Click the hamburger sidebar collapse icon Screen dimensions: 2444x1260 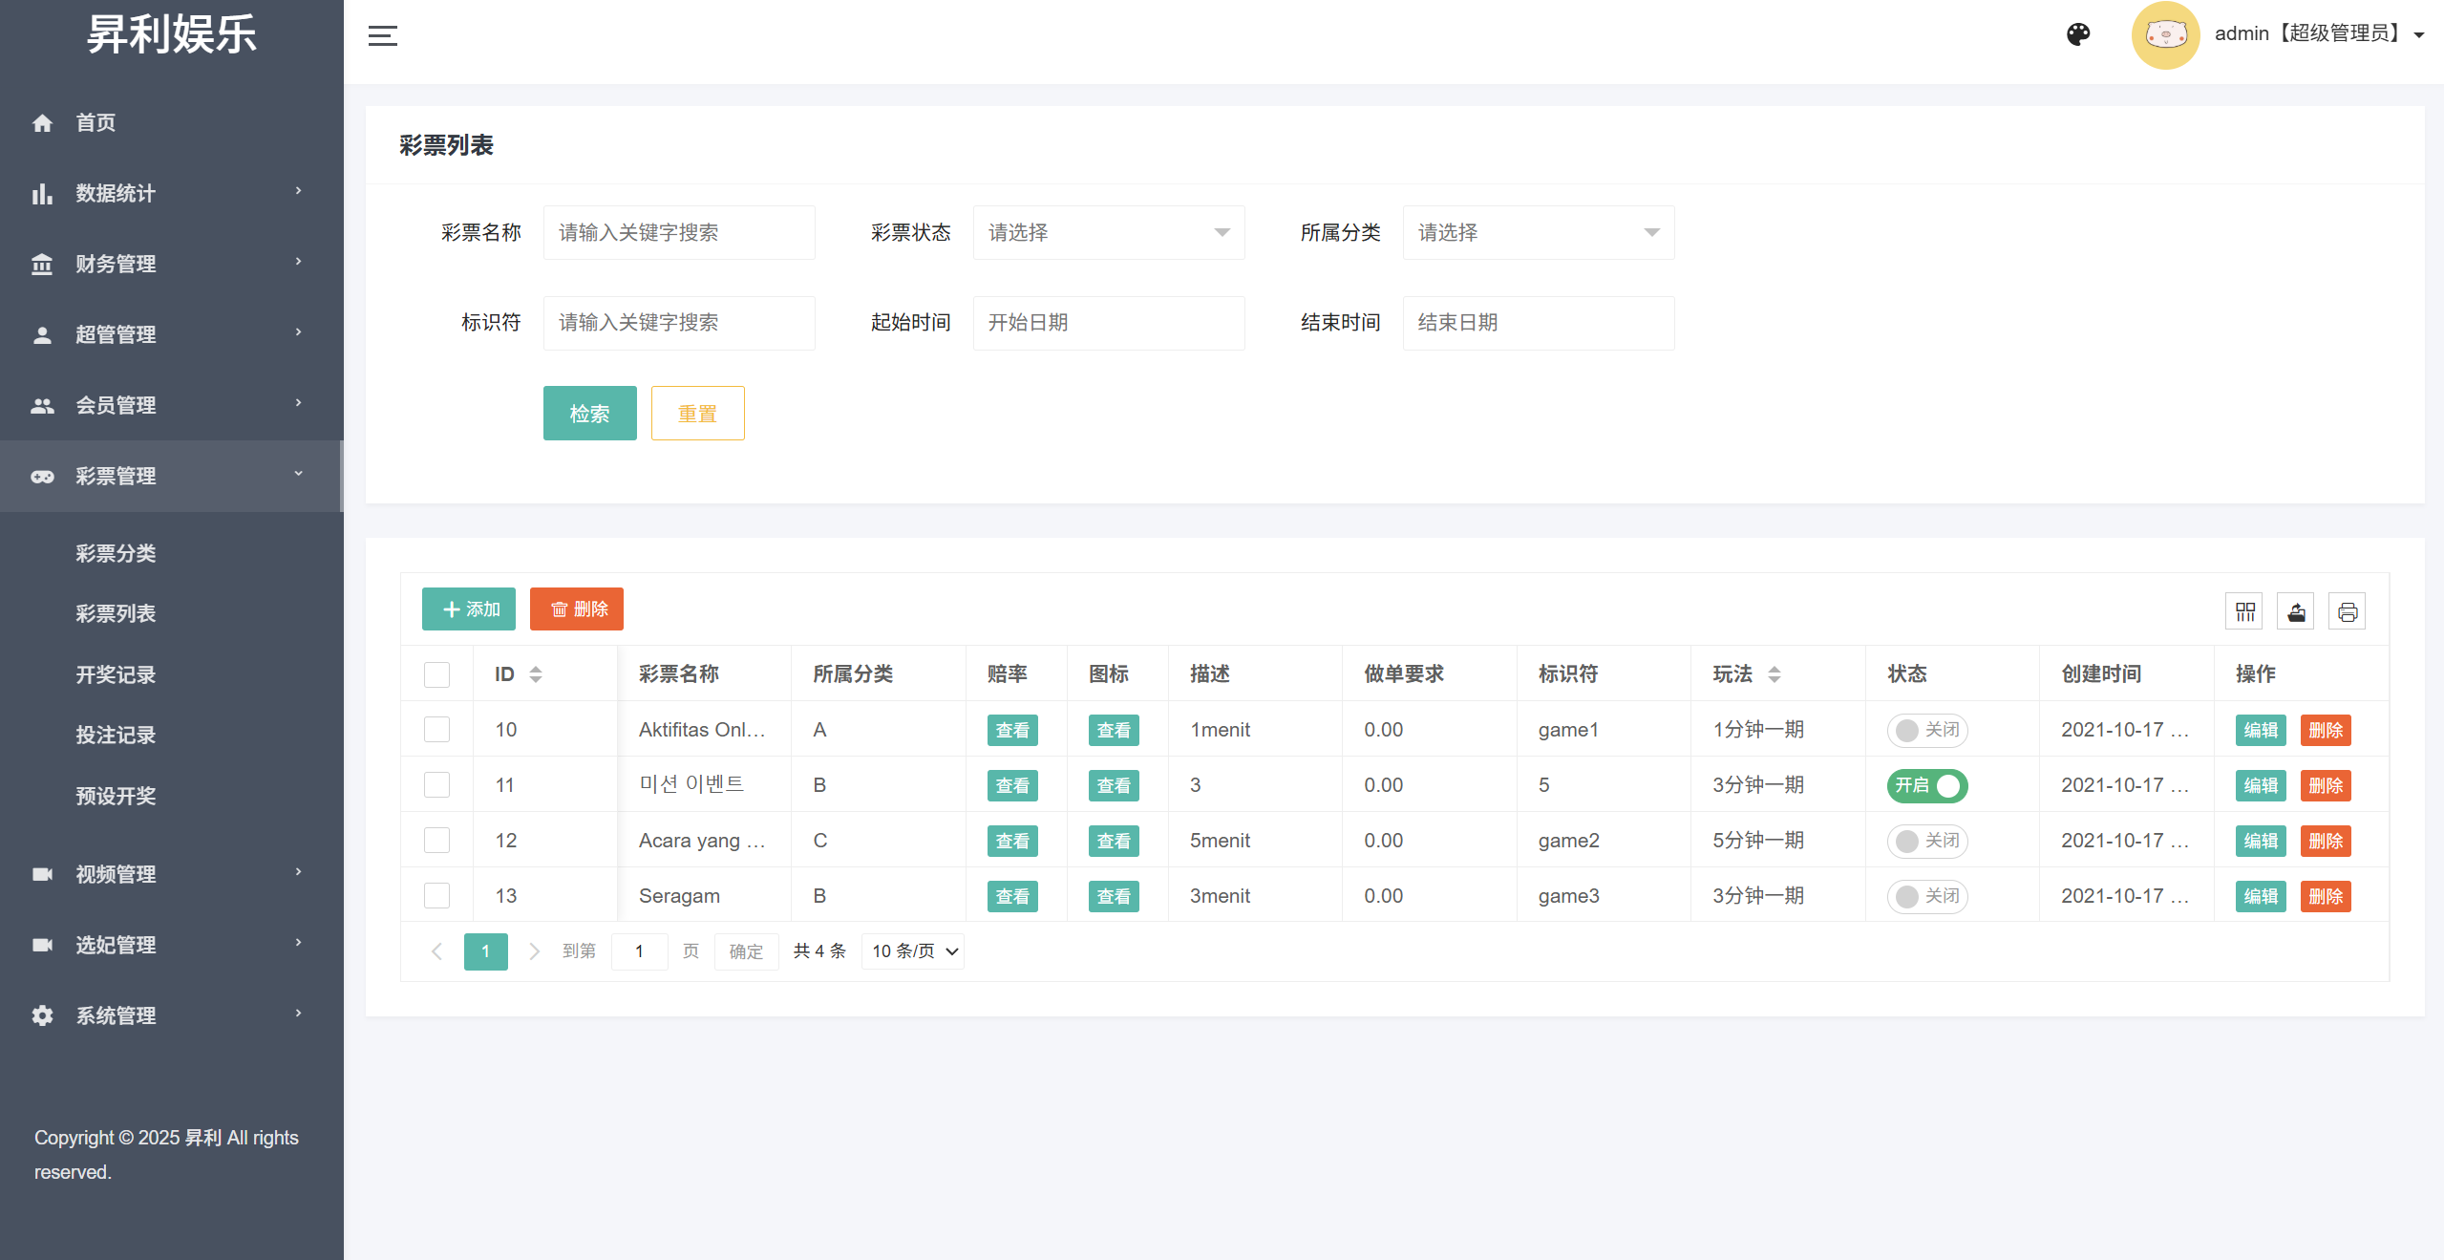coord(382,36)
